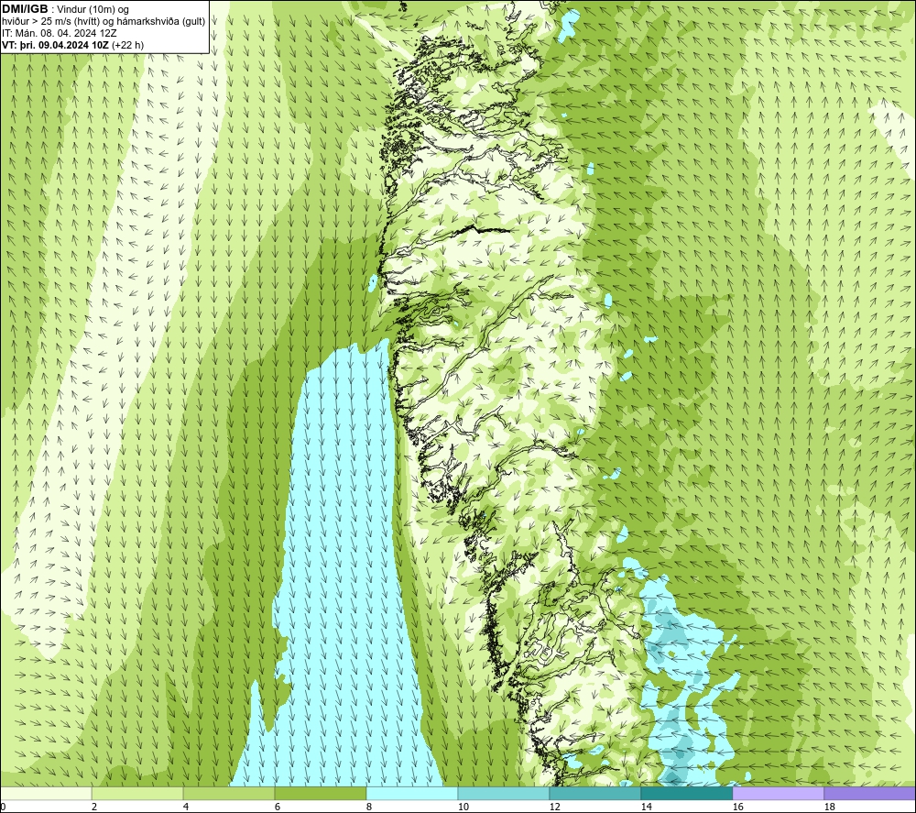
Task: Click the purple swatch above 18 m/s
Action: click(x=870, y=793)
